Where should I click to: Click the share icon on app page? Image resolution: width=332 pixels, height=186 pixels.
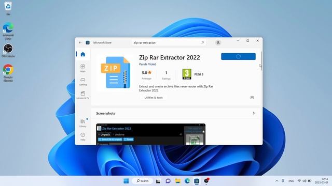click(x=252, y=98)
